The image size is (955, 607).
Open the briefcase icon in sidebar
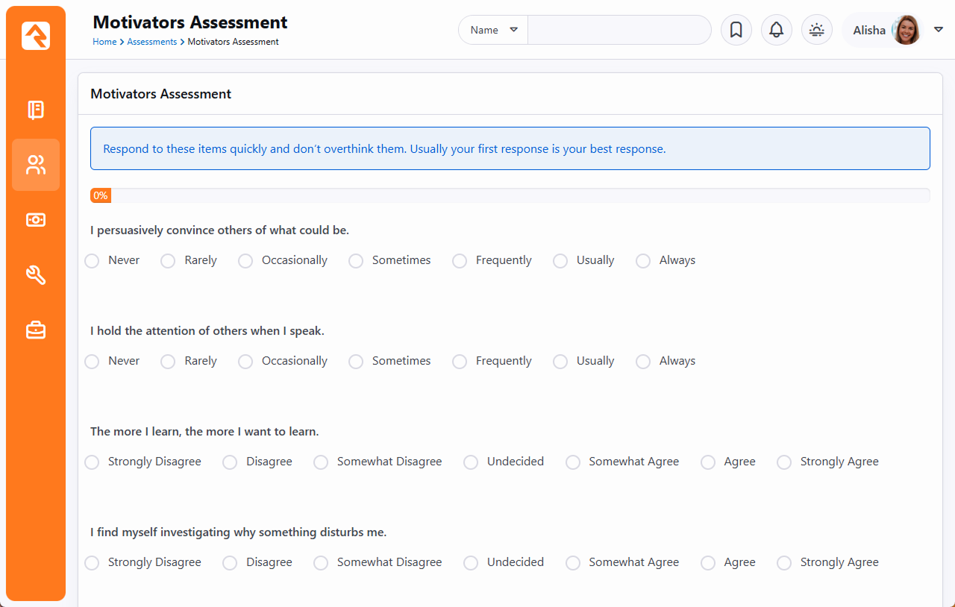(36, 330)
